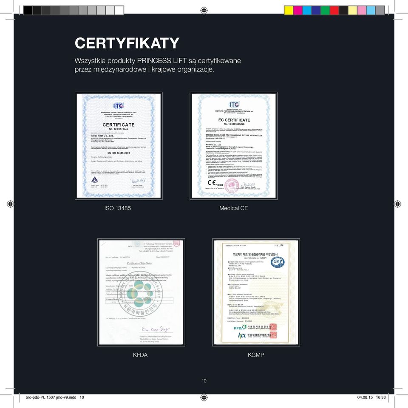The width and height of the screenshot is (408, 408).
Task: Click the 'Medical CE' caption
Action: point(233,208)
